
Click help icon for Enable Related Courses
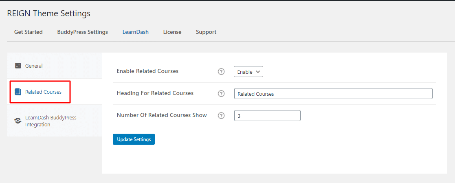coord(221,71)
